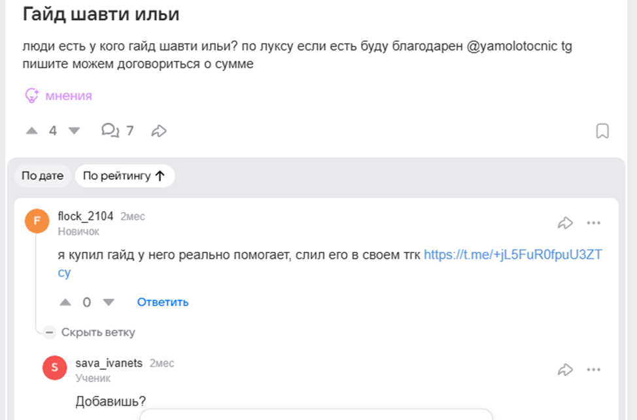Open the t.me Telegram link
The width and height of the screenshot is (637, 420).
click(x=512, y=255)
